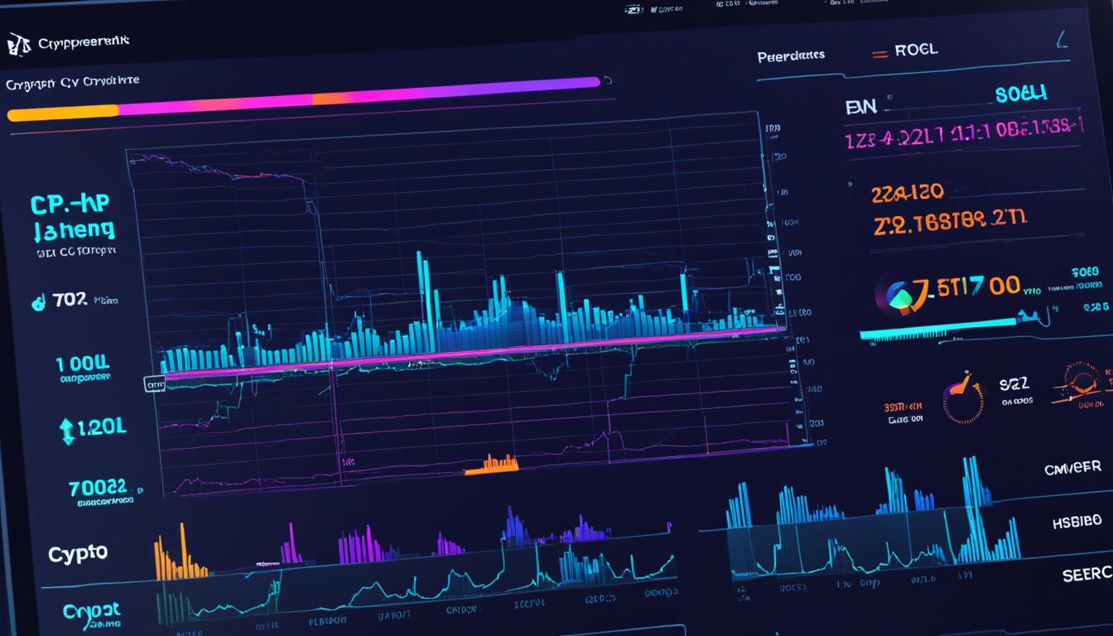Screen dimensions: 1113x636
Task: Click the Crypprerank logo icon
Action: (x=21, y=43)
